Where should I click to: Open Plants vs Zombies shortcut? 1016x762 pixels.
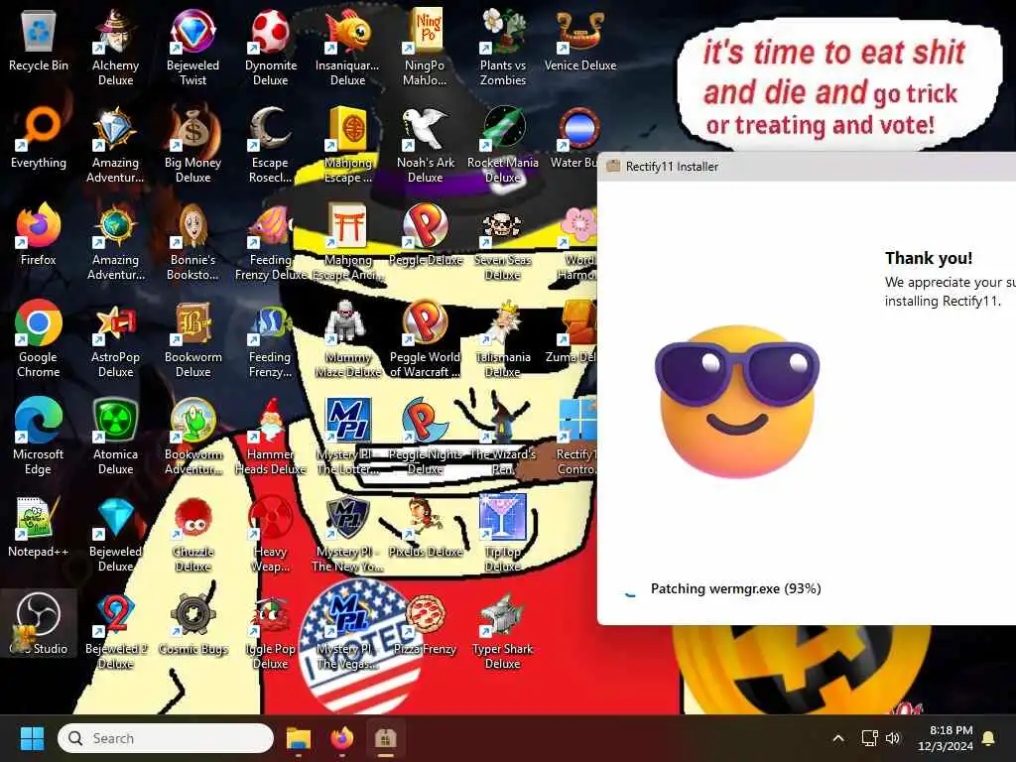click(x=503, y=48)
